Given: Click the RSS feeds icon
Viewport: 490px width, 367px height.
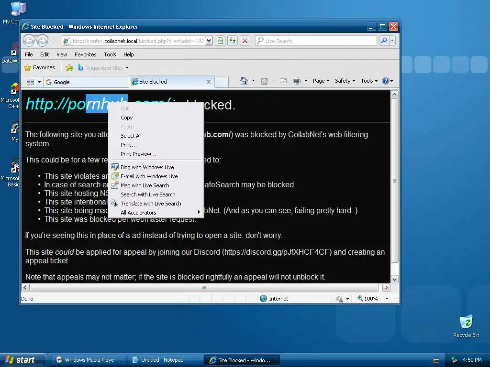Looking at the screenshot, I should (x=264, y=81).
